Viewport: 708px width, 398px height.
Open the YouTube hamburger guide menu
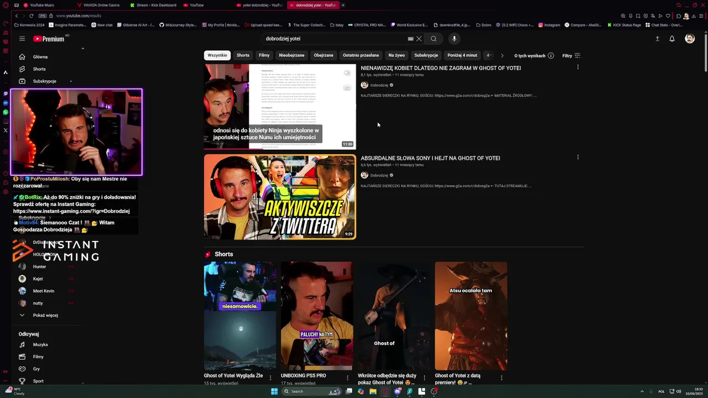(x=22, y=39)
